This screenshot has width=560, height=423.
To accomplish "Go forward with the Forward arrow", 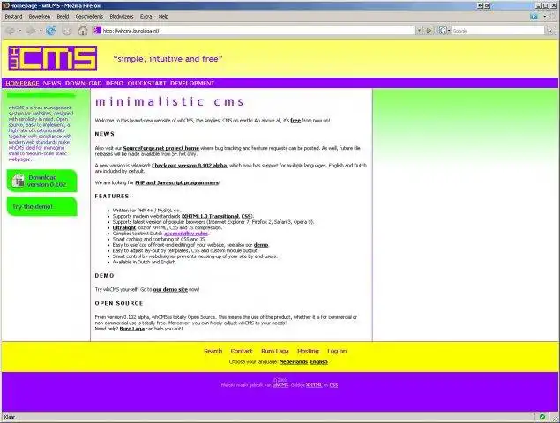I will click(30, 31).
